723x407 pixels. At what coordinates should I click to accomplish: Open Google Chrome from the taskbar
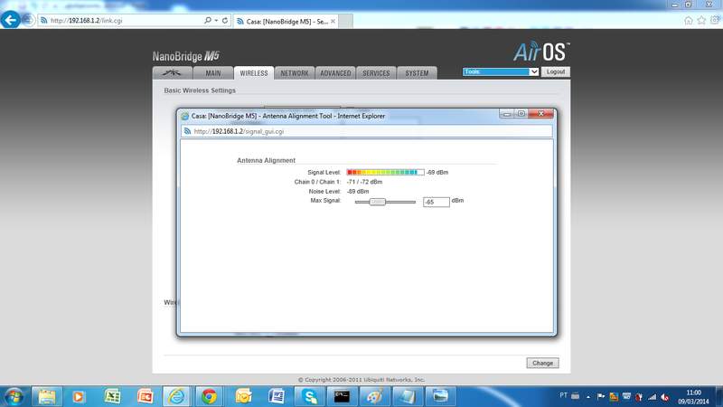[210, 396]
